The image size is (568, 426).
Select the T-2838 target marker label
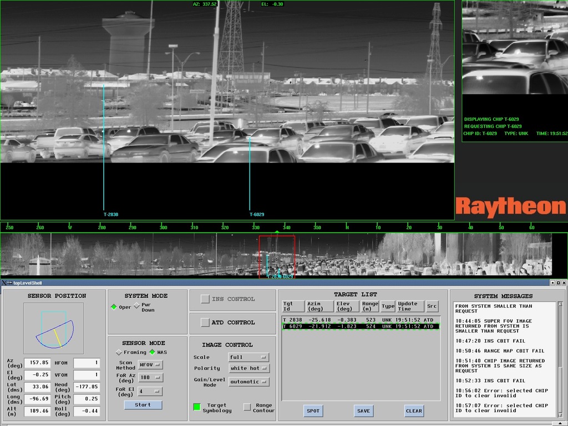tap(110, 214)
